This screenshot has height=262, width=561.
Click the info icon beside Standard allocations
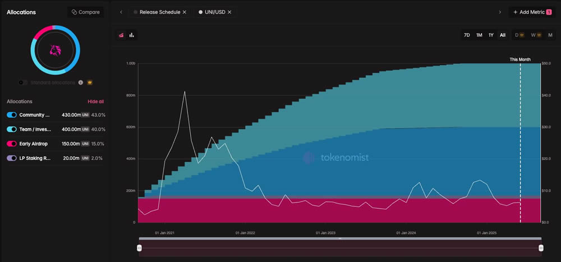click(x=81, y=82)
